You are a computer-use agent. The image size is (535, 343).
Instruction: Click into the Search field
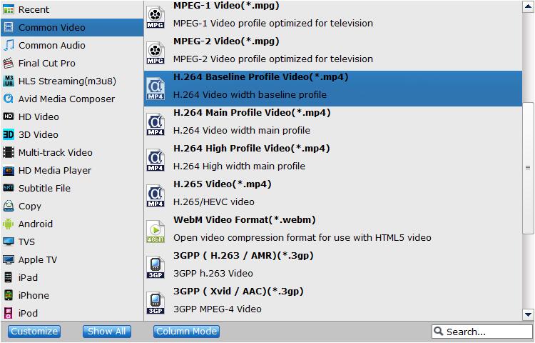click(482, 332)
